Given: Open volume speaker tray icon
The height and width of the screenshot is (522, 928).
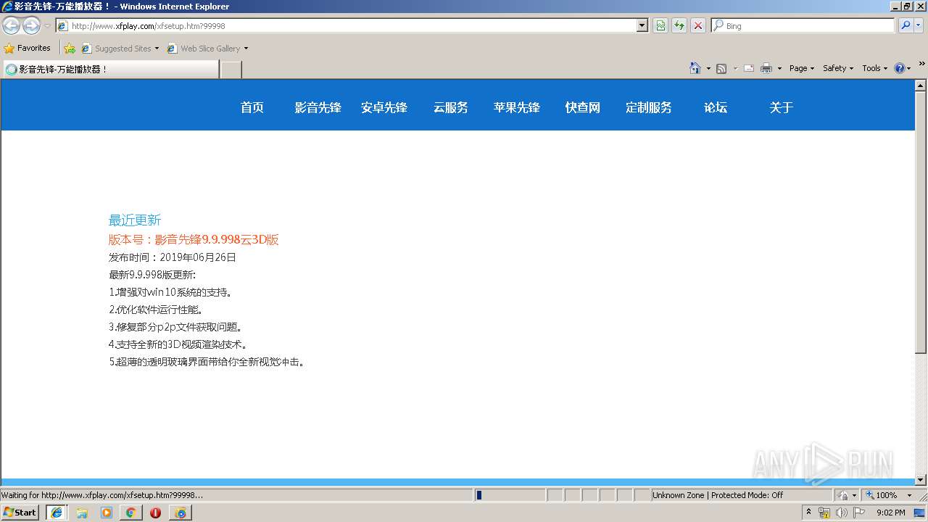Looking at the screenshot, I should (841, 513).
